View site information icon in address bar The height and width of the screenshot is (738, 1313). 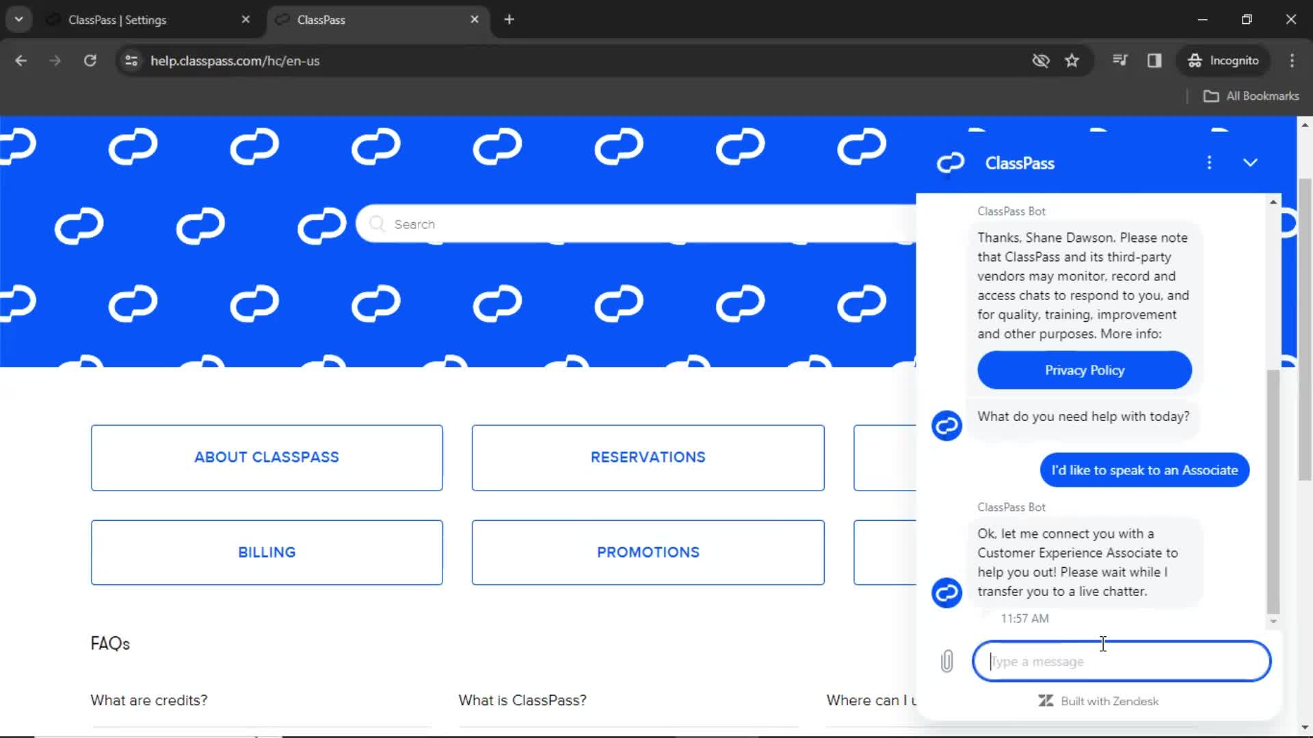tap(131, 61)
